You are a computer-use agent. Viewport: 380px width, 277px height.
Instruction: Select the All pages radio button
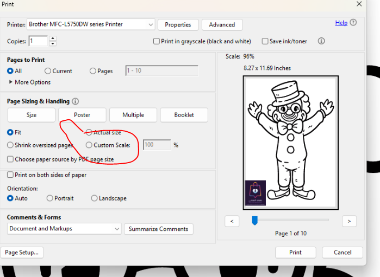coord(10,71)
